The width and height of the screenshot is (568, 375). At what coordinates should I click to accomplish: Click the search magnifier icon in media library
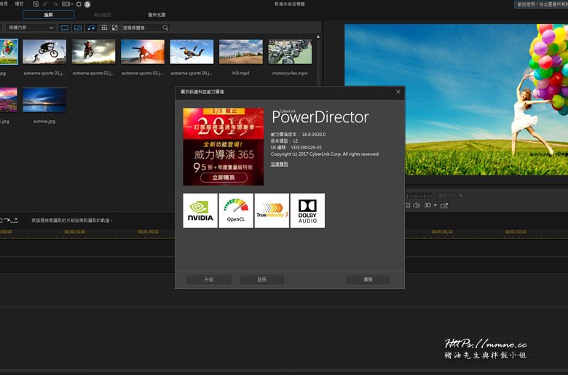(x=165, y=28)
